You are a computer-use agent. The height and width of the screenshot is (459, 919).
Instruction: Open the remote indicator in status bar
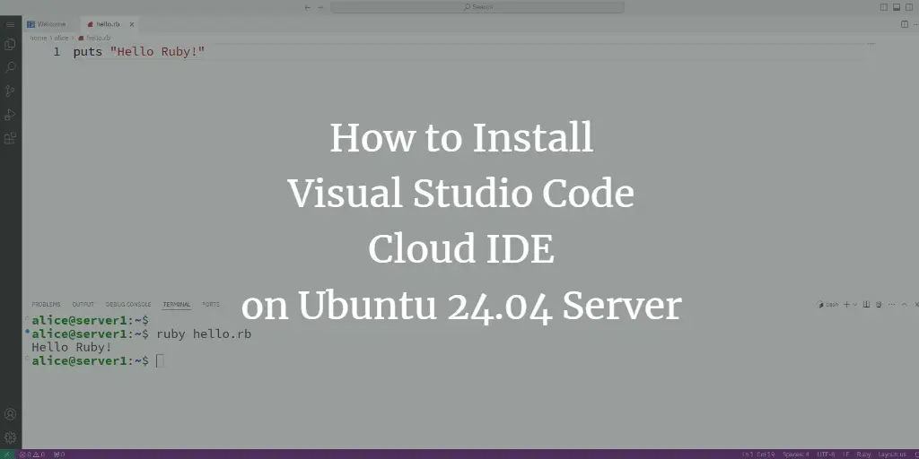click(6, 455)
